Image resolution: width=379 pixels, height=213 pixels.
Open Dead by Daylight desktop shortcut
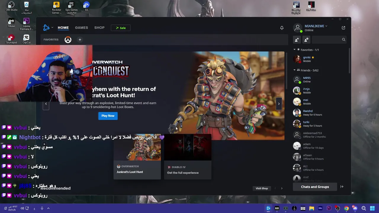point(296,8)
